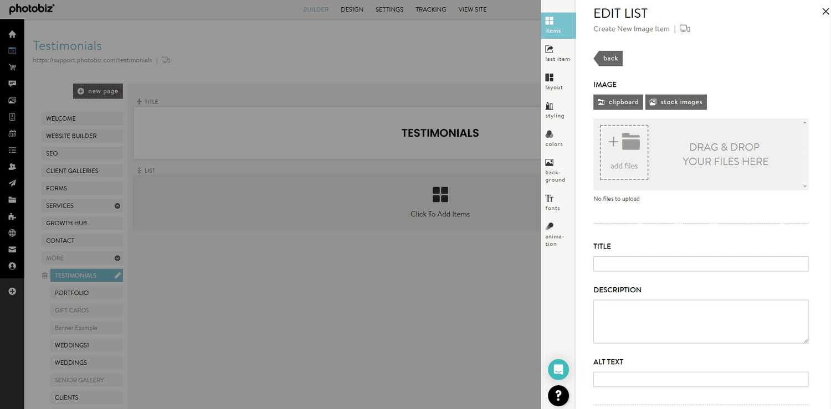Open the chat support bubble
Screen dimensions: 831x409
[558, 369]
